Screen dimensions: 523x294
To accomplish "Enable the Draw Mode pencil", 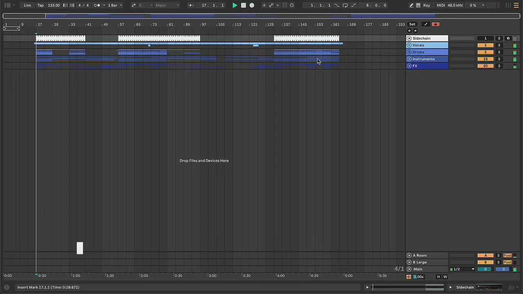I will tap(411, 5).
